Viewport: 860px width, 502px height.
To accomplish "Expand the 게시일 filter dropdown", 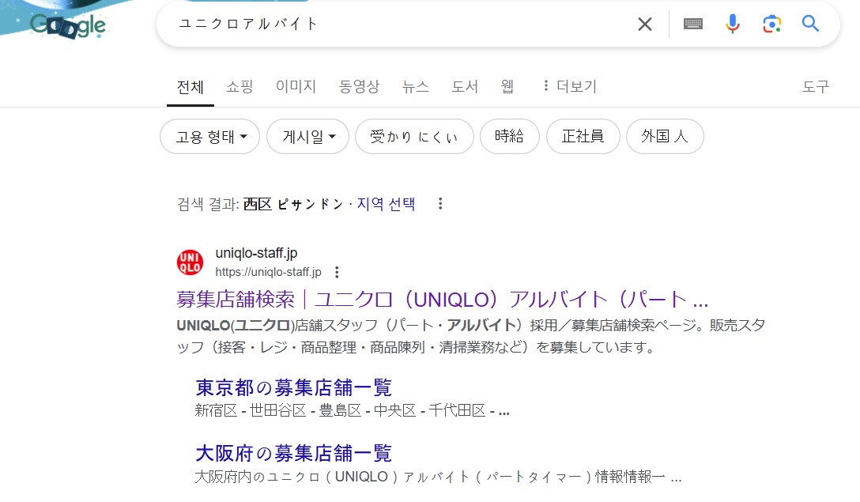I will click(307, 137).
